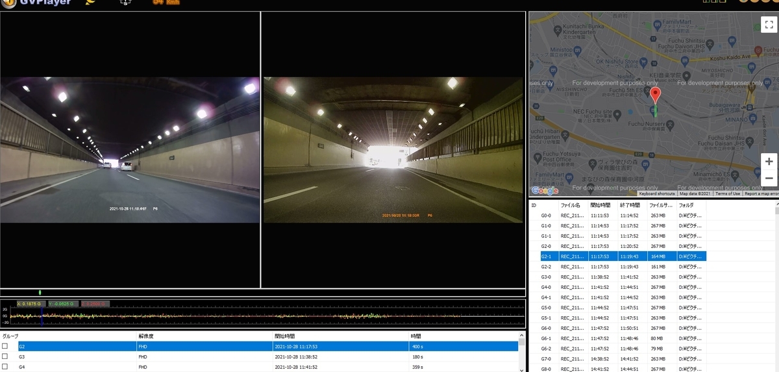This screenshot has height=372, width=779.
Task: Select file row G1-0
Action: point(618,226)
